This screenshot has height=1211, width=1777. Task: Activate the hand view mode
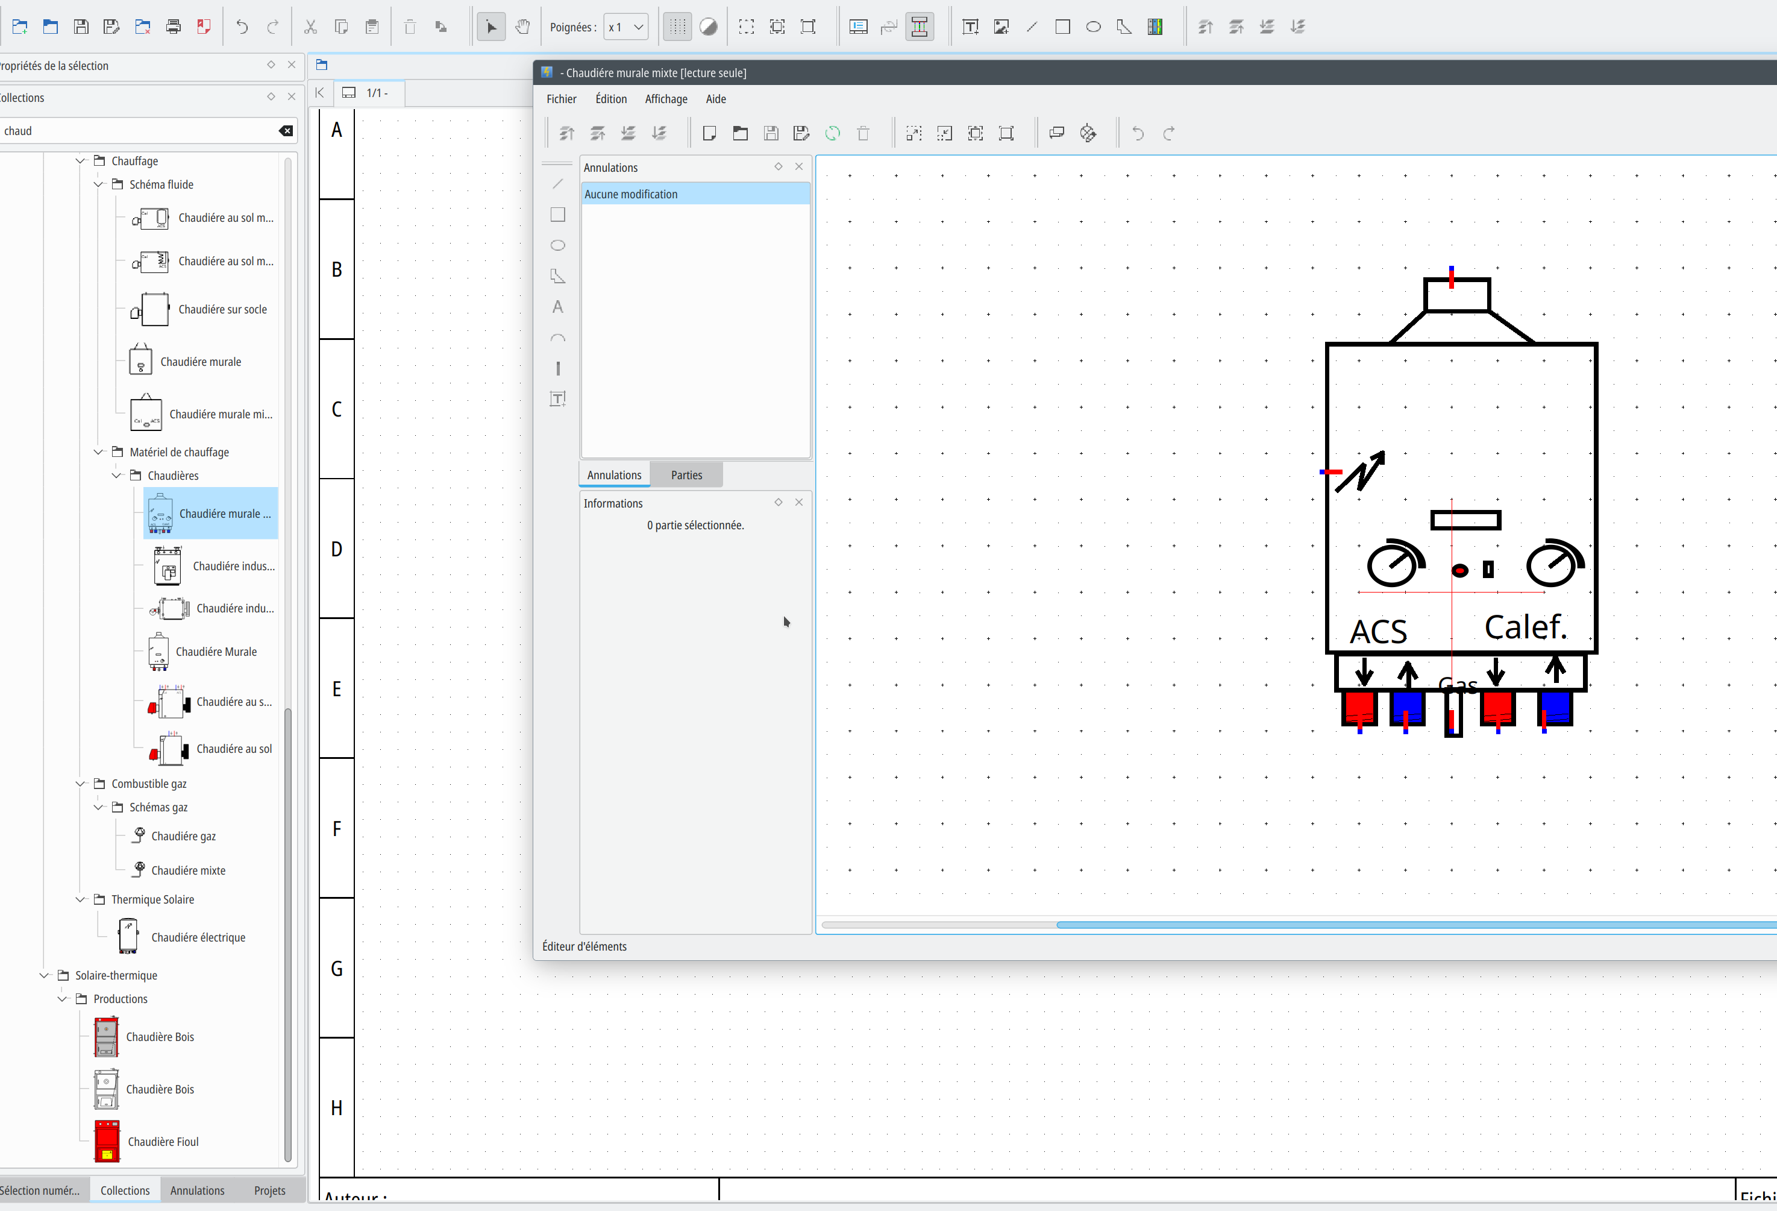point(522,27)
